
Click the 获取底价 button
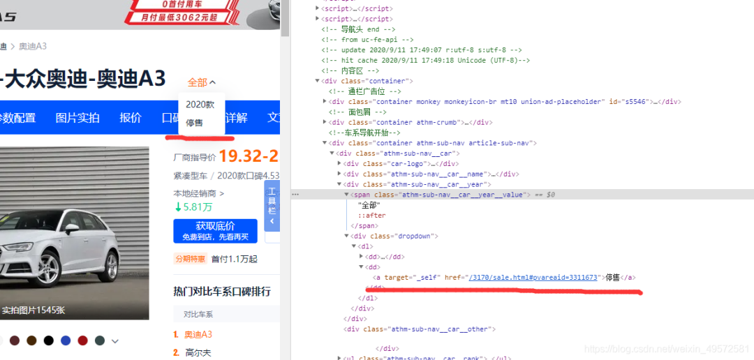215,231
